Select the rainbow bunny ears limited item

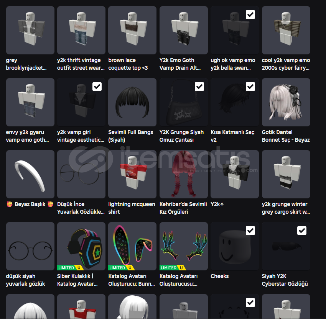132,246
